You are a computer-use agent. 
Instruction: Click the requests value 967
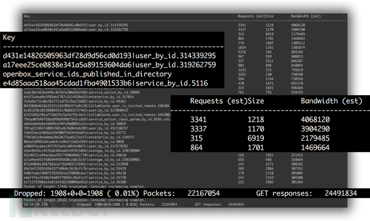click(241, 56)
